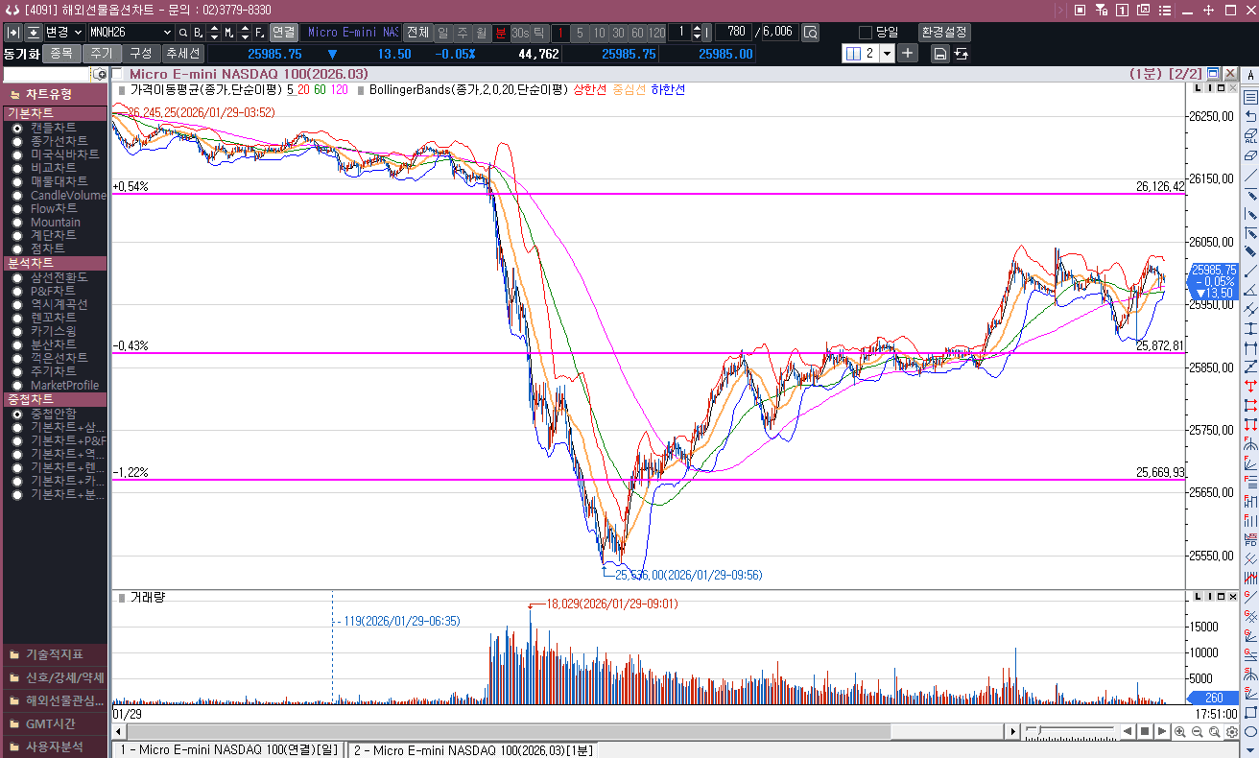Viewport: 1259px width, 758px height.
Task: Select the ellipse drawing tool
Action: point(1250,731)
